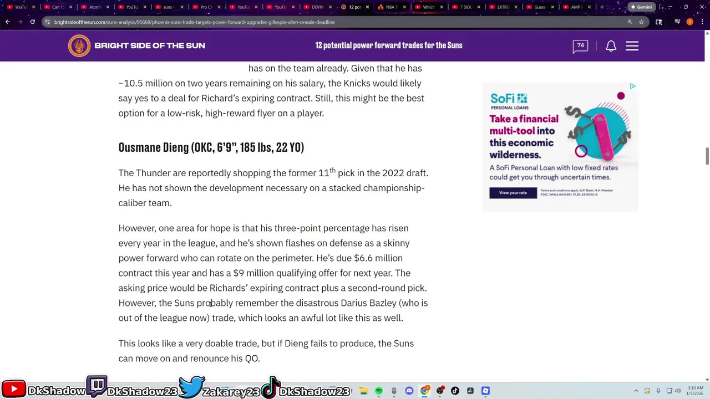710x399 pixels.
Task: Show hidden system tray icons
Action: click(x=636, y=391)
